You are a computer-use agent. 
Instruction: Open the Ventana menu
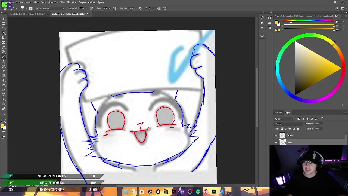coord(92,2)
